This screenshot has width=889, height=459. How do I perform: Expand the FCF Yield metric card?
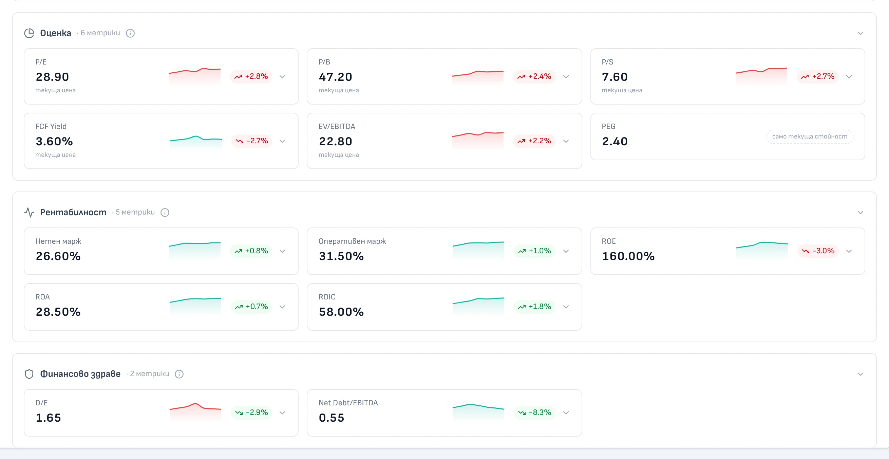[282, 141]
